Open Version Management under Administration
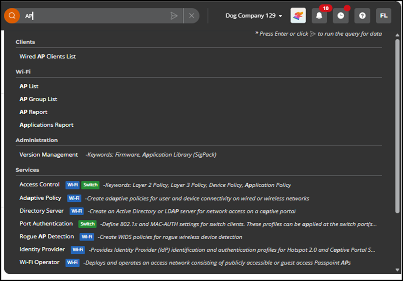 click(x=49, y=155)
